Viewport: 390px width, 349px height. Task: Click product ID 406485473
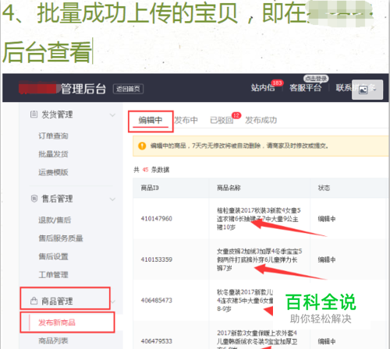157,301
